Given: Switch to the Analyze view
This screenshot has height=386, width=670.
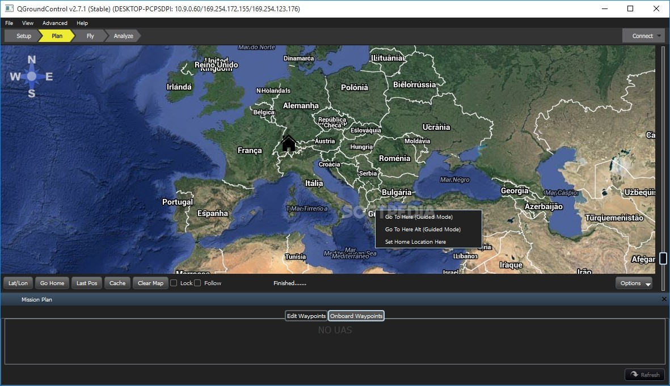Looking at the screenshot, I should pos(124,36).
